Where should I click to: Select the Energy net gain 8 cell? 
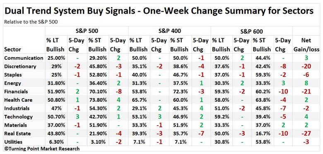(x=307, y=83)
